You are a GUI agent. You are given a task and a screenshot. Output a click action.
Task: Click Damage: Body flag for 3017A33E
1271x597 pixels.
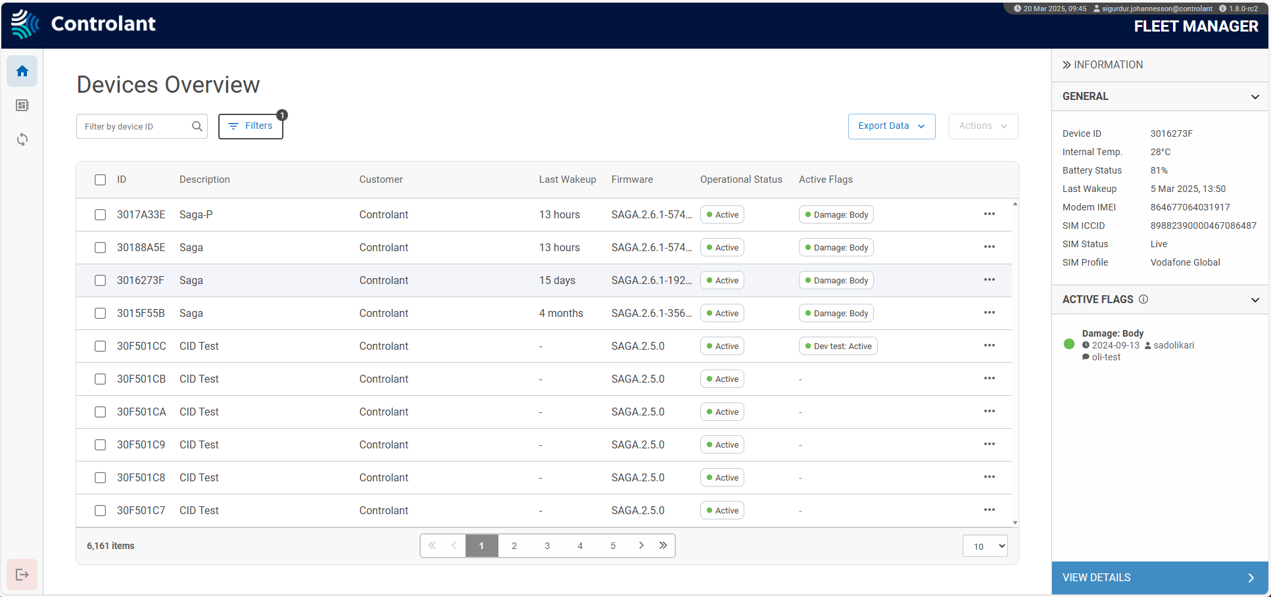click(x=836, y=214)
